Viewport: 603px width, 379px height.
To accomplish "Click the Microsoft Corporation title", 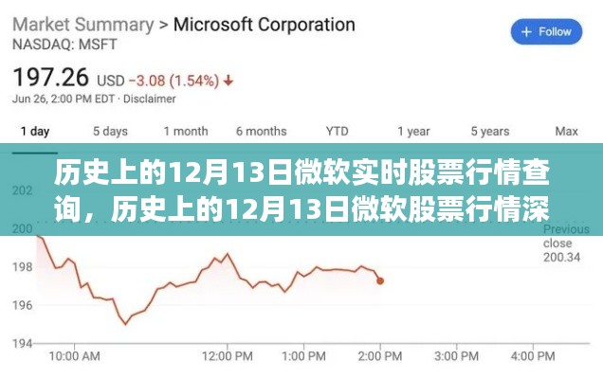I will tap(265, 25).
